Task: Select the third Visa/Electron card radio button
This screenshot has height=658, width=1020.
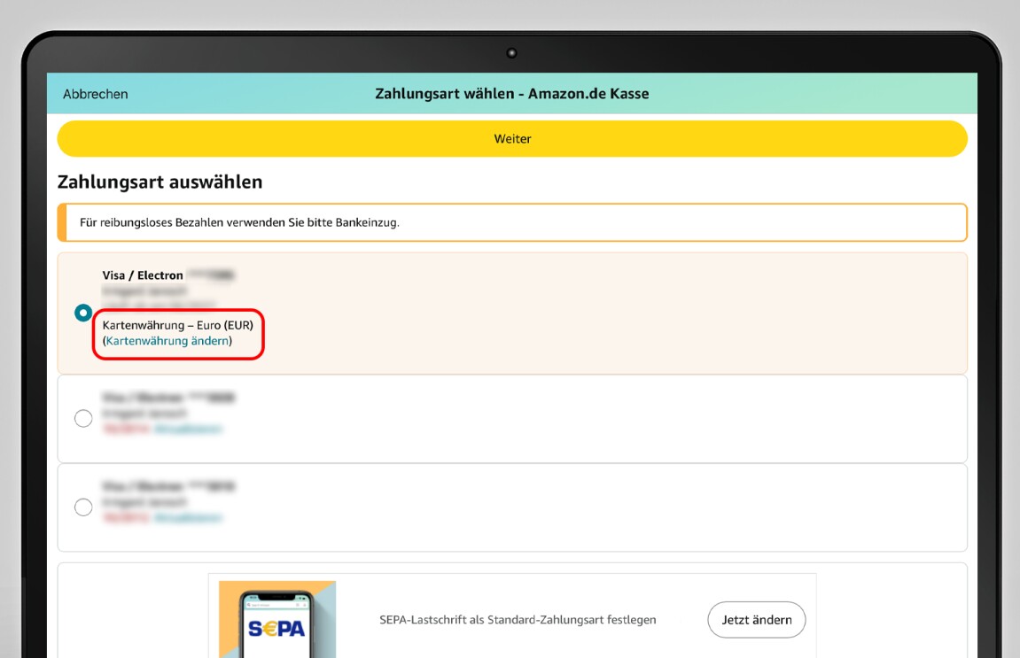Action: (83, 507)
